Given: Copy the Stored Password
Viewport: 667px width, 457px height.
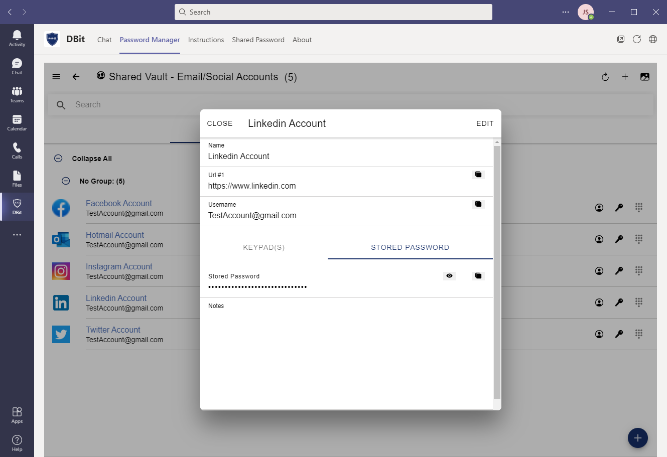Looking at the screenshot, I should [478, 276].
